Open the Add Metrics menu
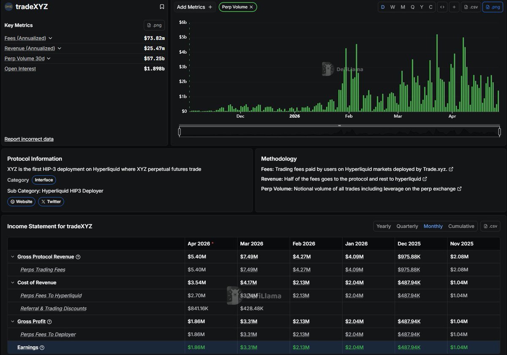 [x=195, y=7]
